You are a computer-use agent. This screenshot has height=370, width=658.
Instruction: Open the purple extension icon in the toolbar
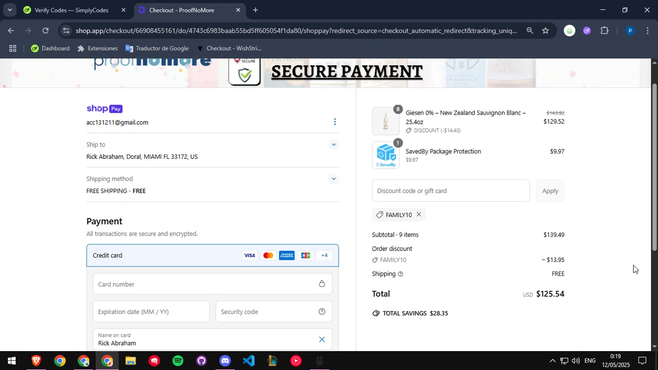coord(587,31)
